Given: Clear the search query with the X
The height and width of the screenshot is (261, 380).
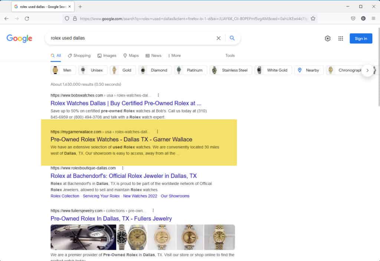Looking at the screenshot, I should [218, 38].
